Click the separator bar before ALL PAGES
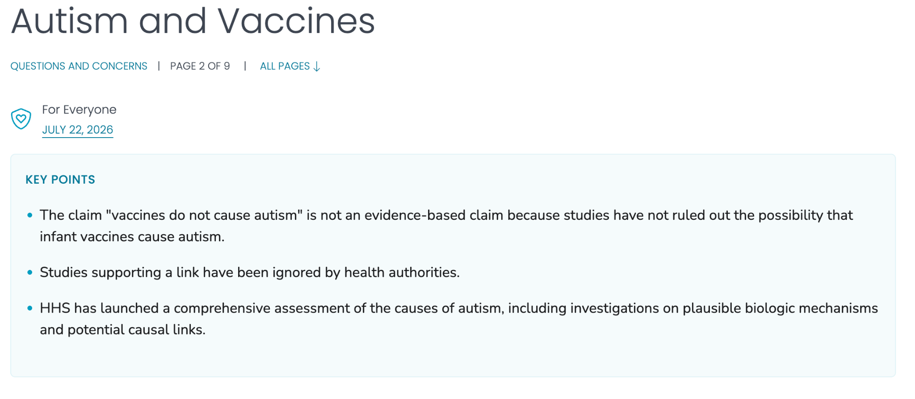 click(x=245, y=66)
